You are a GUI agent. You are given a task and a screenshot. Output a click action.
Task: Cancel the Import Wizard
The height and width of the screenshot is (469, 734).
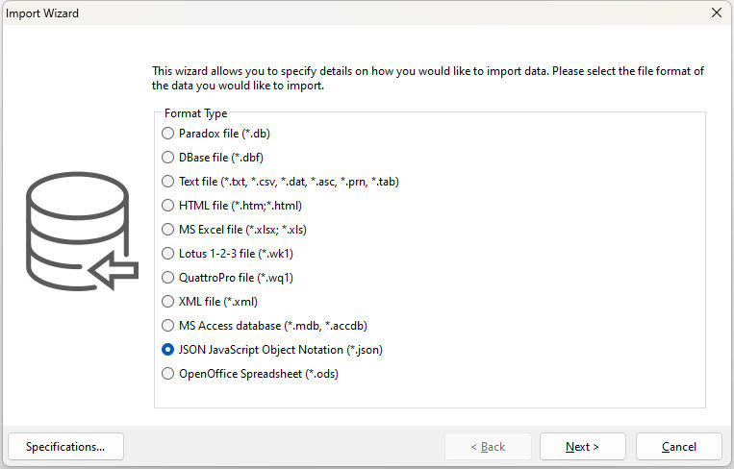679,447
